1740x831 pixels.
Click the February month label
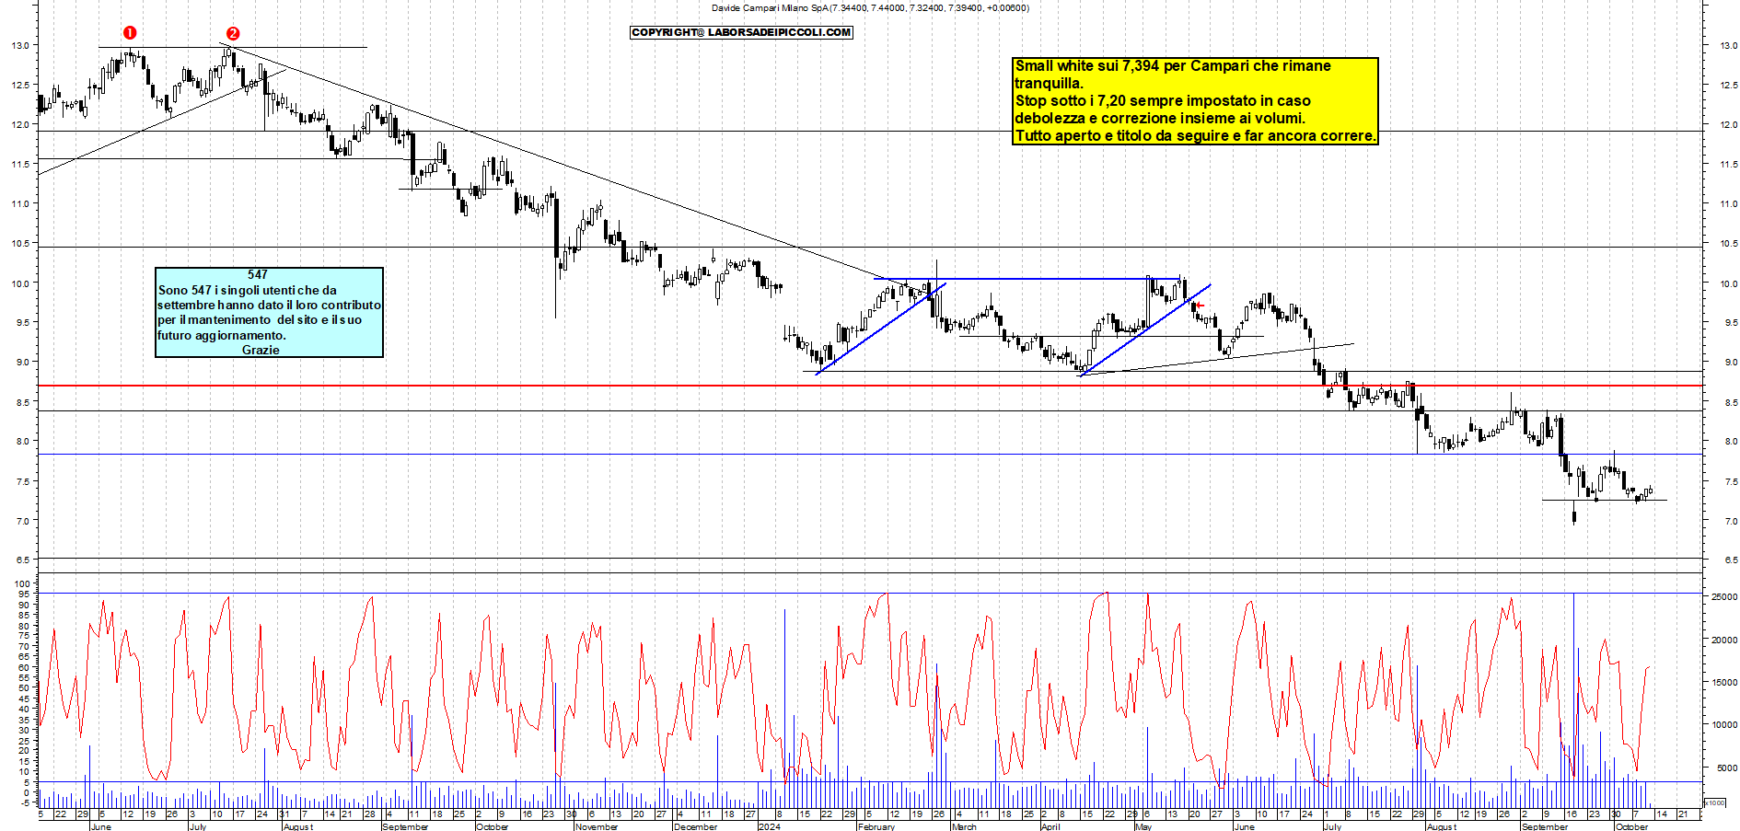876,826
